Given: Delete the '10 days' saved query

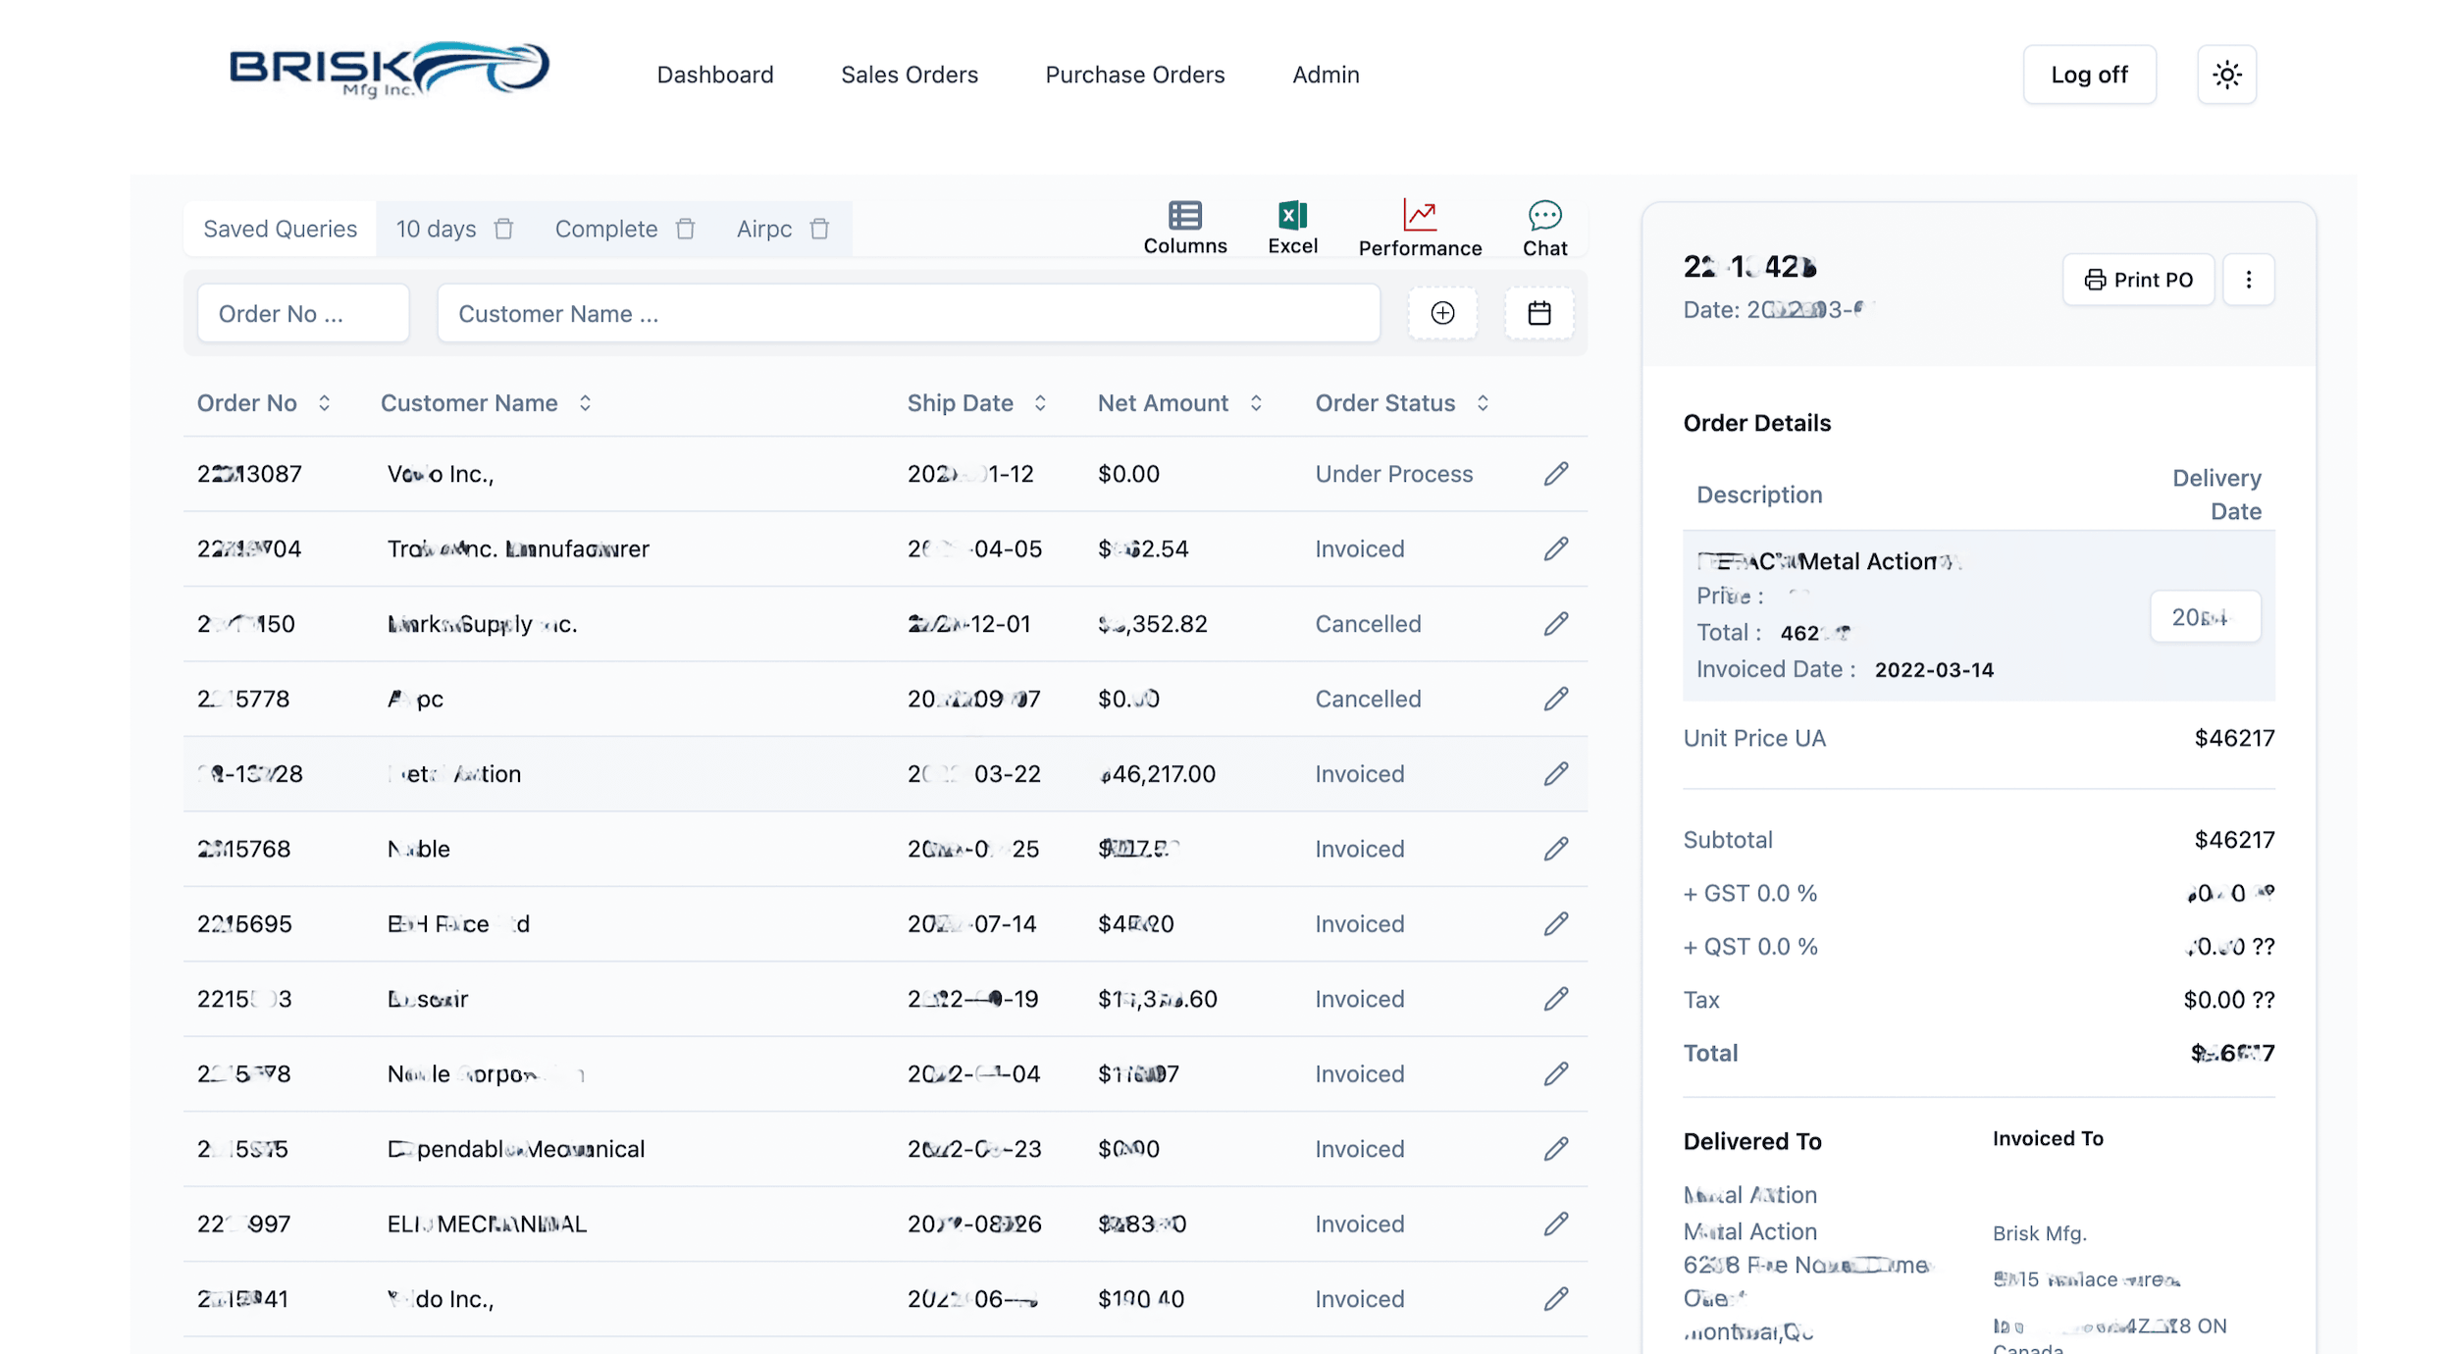Looking at the screenshot, I should click(503, 229).
